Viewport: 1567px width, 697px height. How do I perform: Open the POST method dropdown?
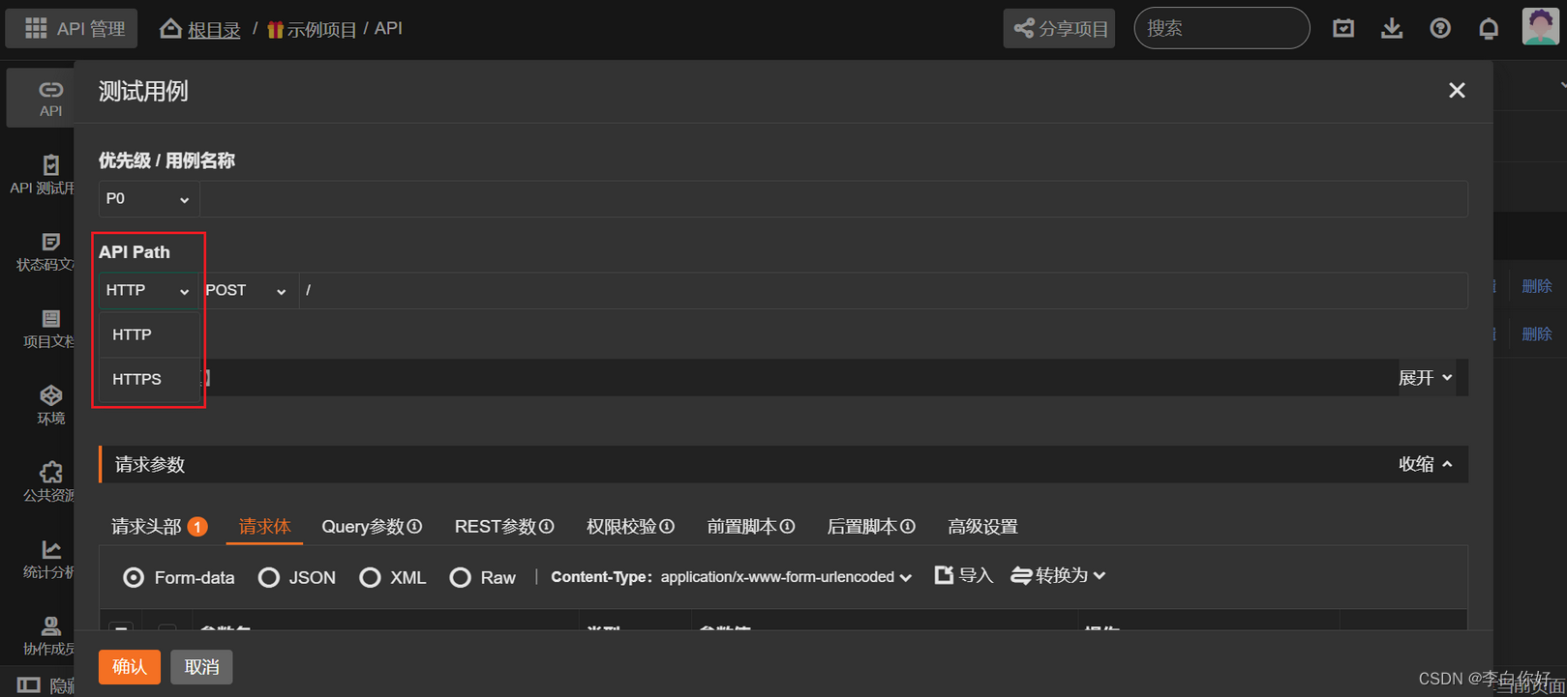pos(246,290)
